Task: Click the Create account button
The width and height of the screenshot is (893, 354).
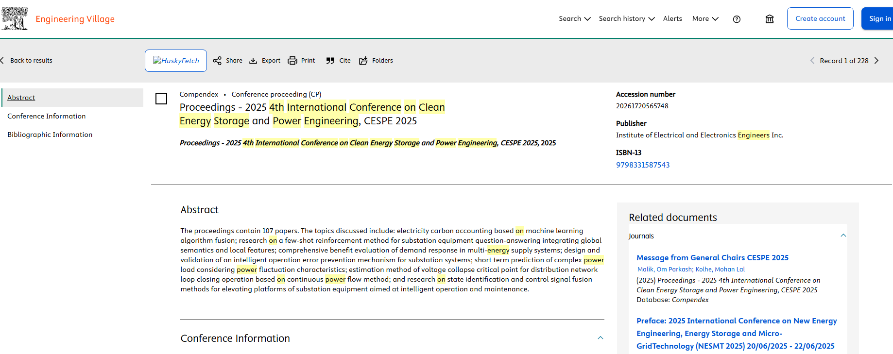Action: tap(820, 18)
